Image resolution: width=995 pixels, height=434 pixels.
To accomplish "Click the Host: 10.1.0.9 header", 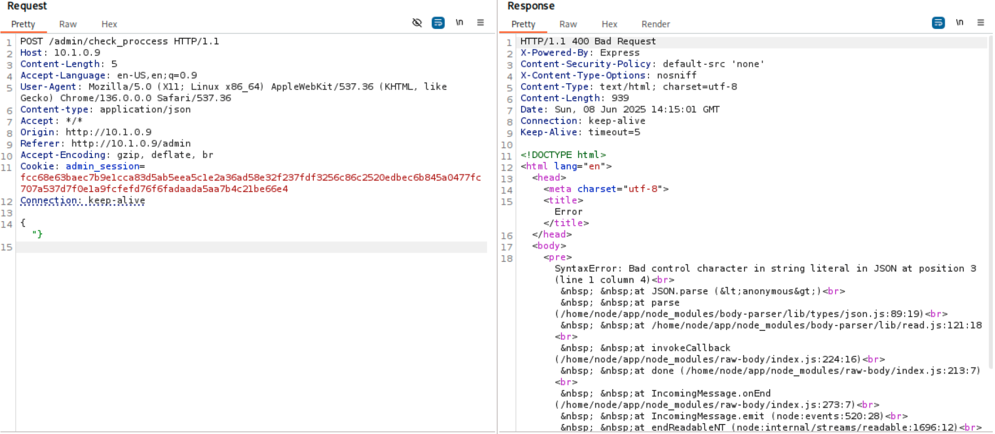I will pyautogui.click(x=60, y=53).
